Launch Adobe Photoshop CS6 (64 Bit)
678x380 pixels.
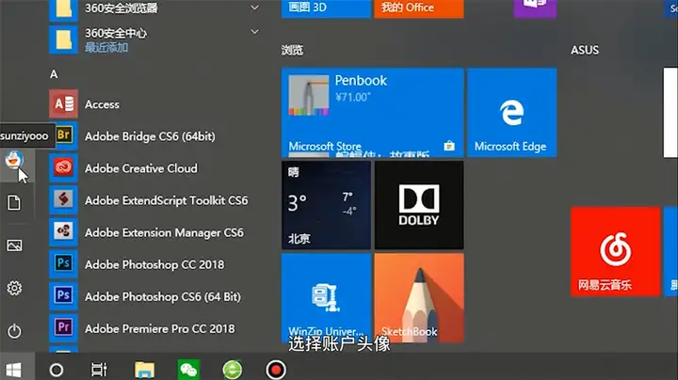tap(153, 296)
